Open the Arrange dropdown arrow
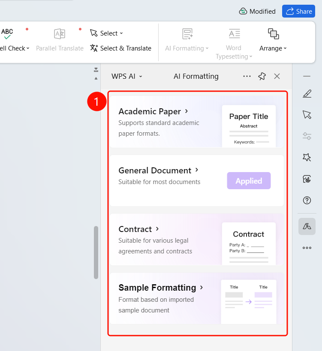This screenshot has width=322, height=351. 285,48
